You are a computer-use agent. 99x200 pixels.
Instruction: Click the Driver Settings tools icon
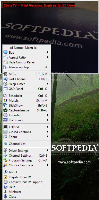pyautogui.click(x=5, y=151)
